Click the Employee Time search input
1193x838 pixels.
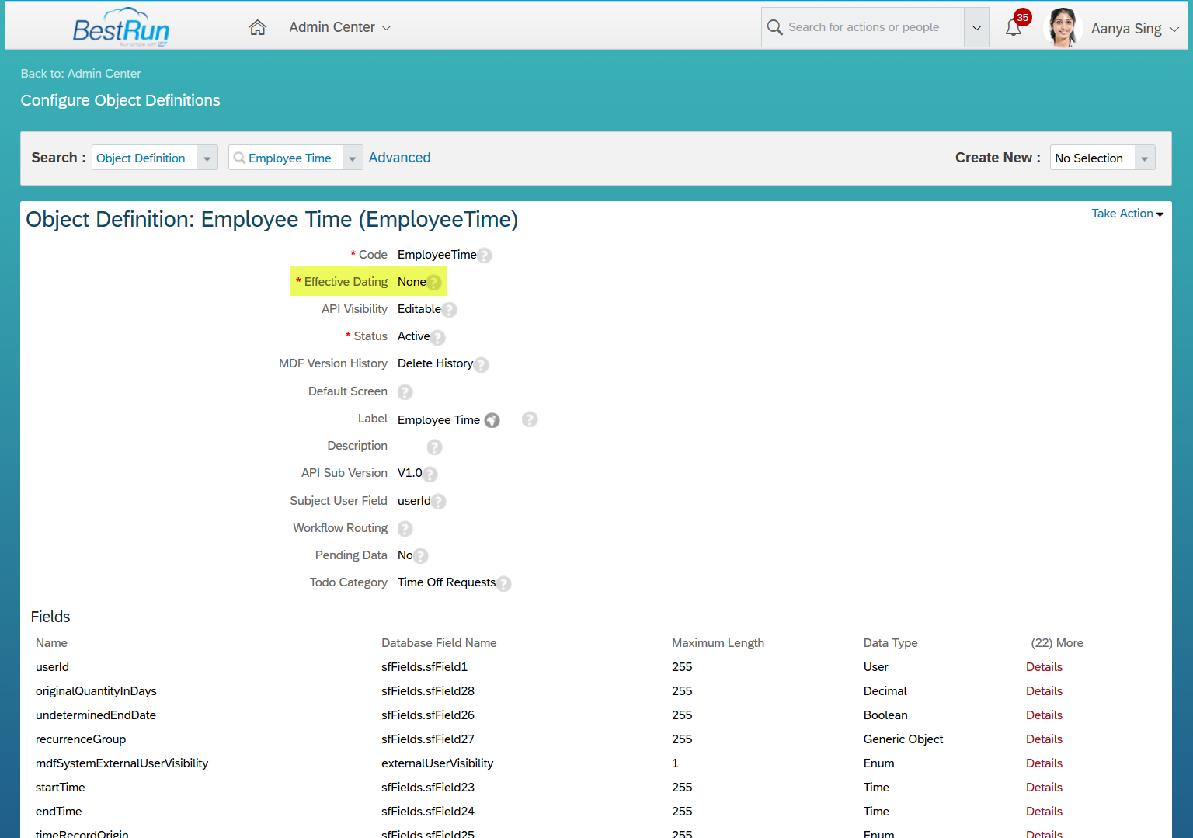point(287,158)
